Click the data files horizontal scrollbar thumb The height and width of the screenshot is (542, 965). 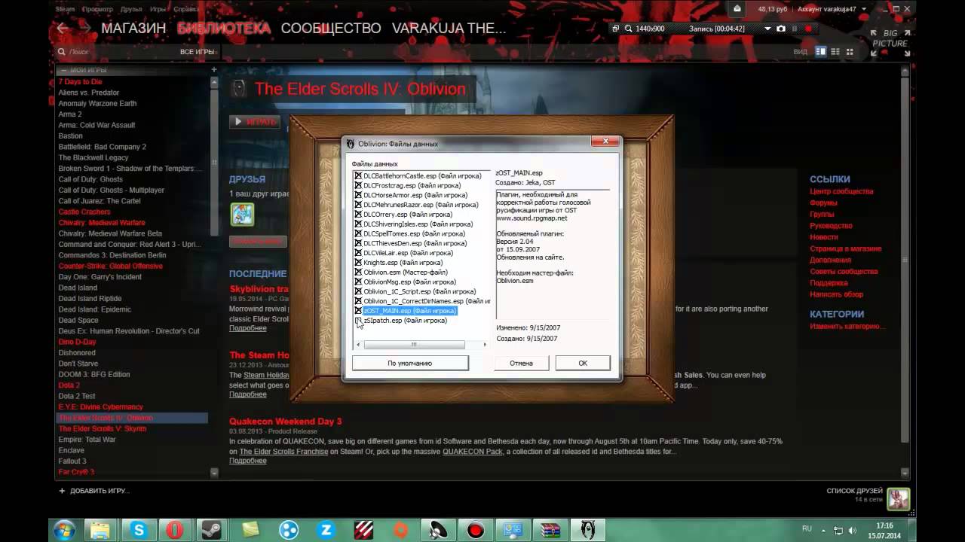414,345
